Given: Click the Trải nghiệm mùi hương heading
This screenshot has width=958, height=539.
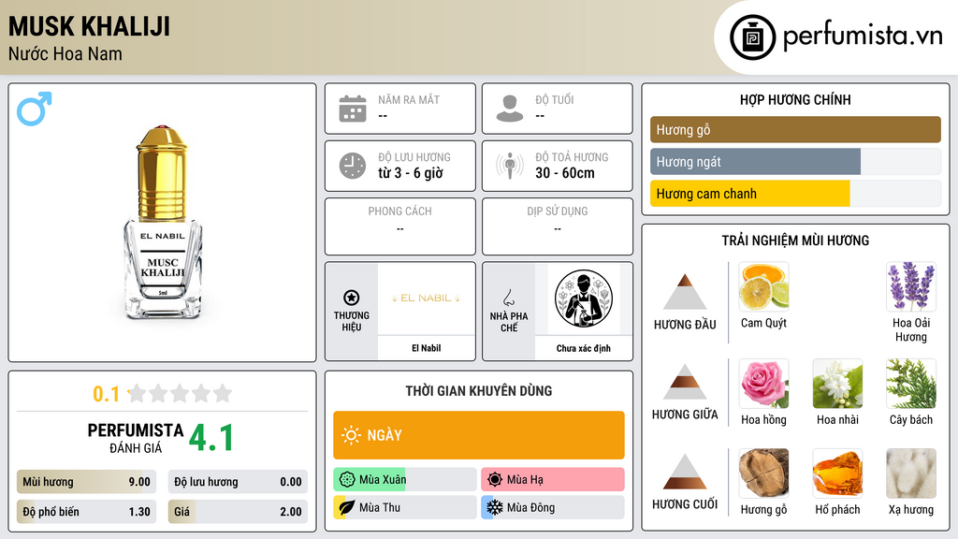Looking at the screenshot, I should (x=795, y=240).
